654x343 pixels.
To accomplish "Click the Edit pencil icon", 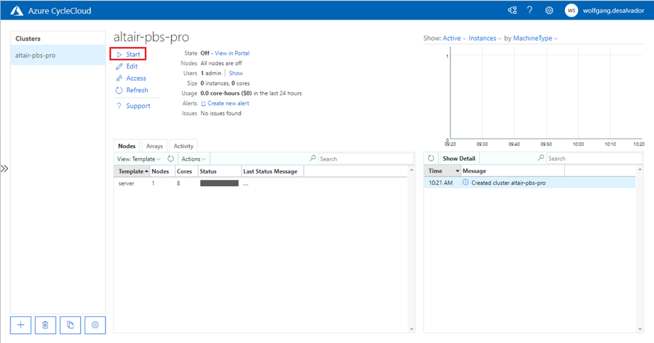I will tap(119, 66).
